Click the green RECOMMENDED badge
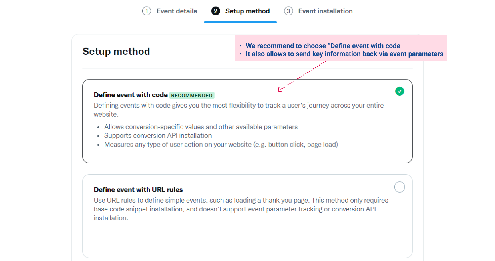This screenshot has height=261, width=495. pyautogui.click(x=192, y=96)
